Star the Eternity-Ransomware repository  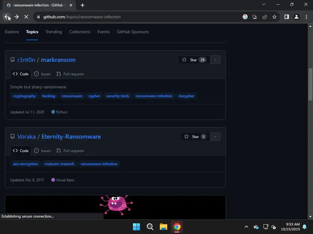pos(195,136)
